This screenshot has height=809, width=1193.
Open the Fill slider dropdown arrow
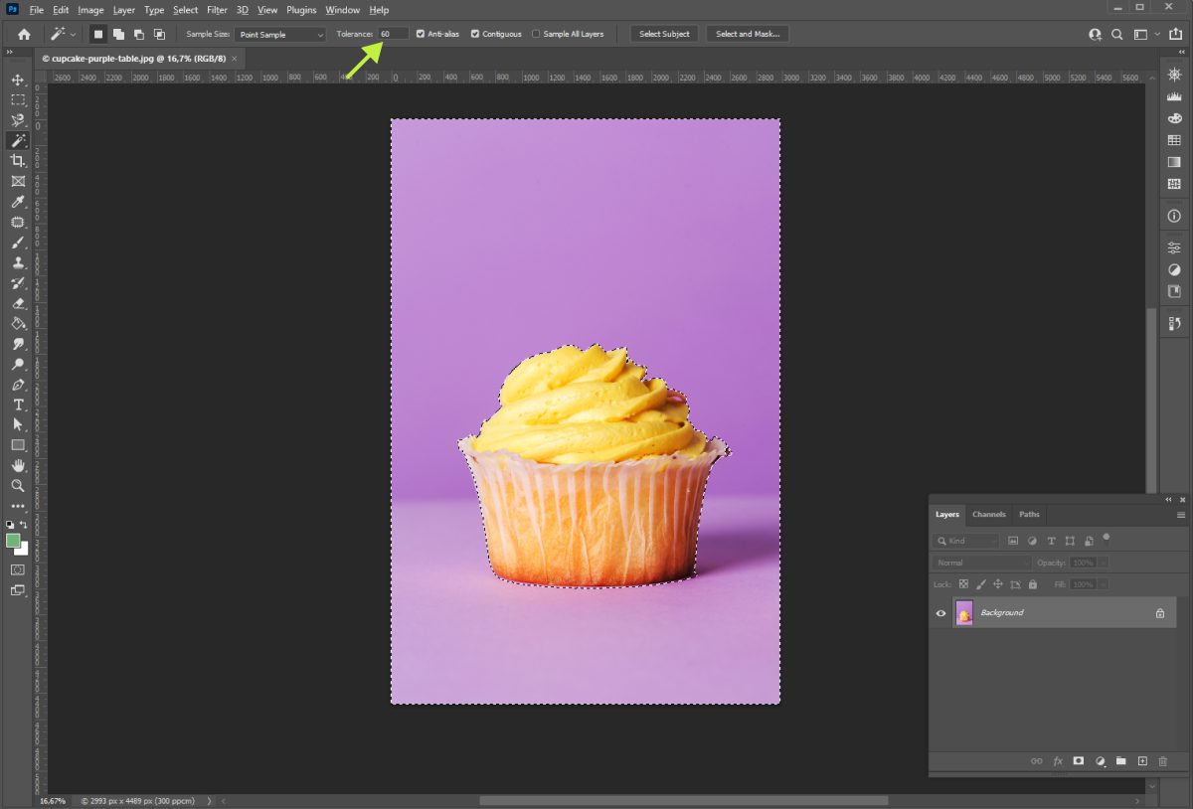click(1104, 584)
